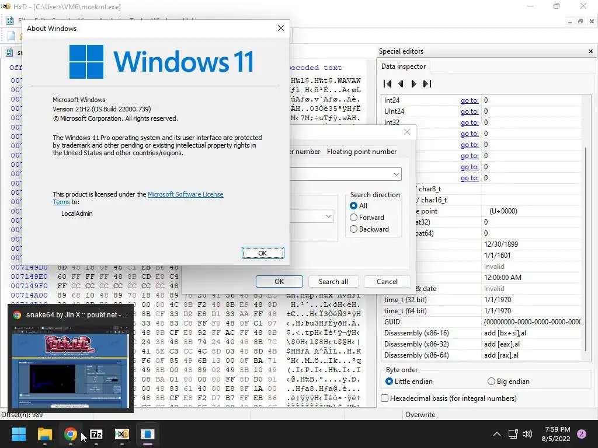
Task: Click the (U+0000) code point value
Action: [503, 211]
